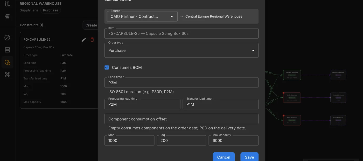Screen dimensions: 363x161
Task: Focus the Processing lead time field
Action: 142,104
